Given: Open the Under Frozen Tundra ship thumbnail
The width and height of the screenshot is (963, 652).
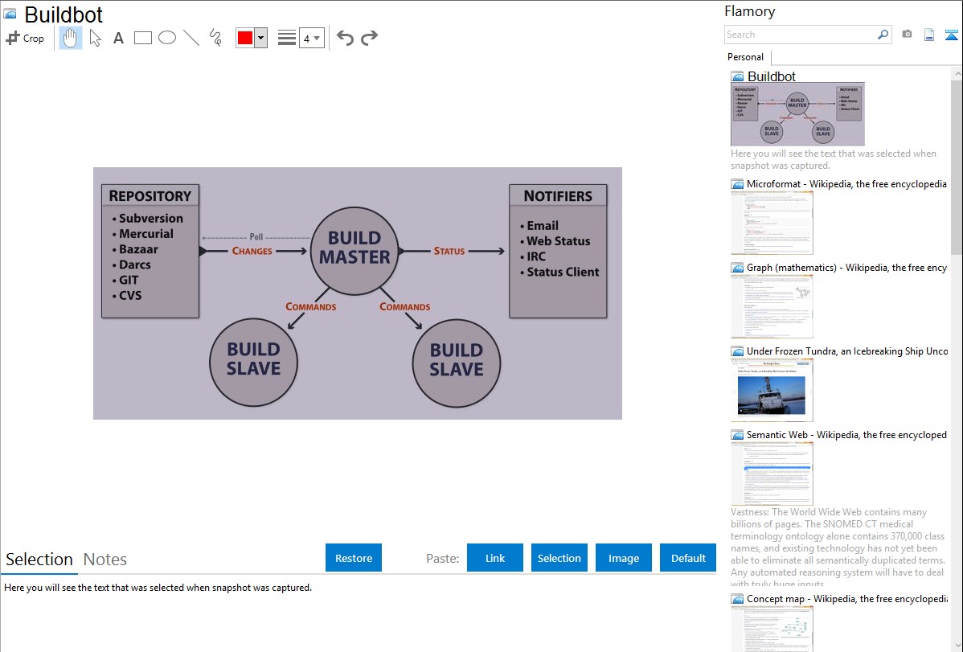Looking at the screenshot, I should pyautogui.click(x=772, y=390).
